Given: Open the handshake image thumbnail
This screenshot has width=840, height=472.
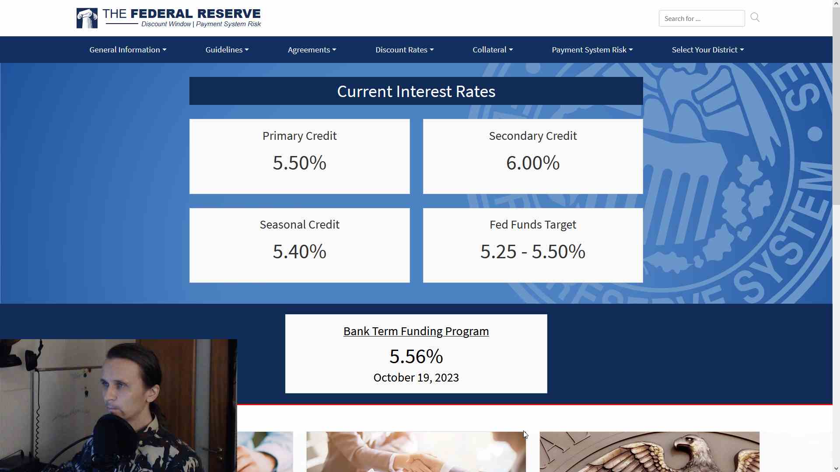Looking at the screenshot, I should (416, 451).
